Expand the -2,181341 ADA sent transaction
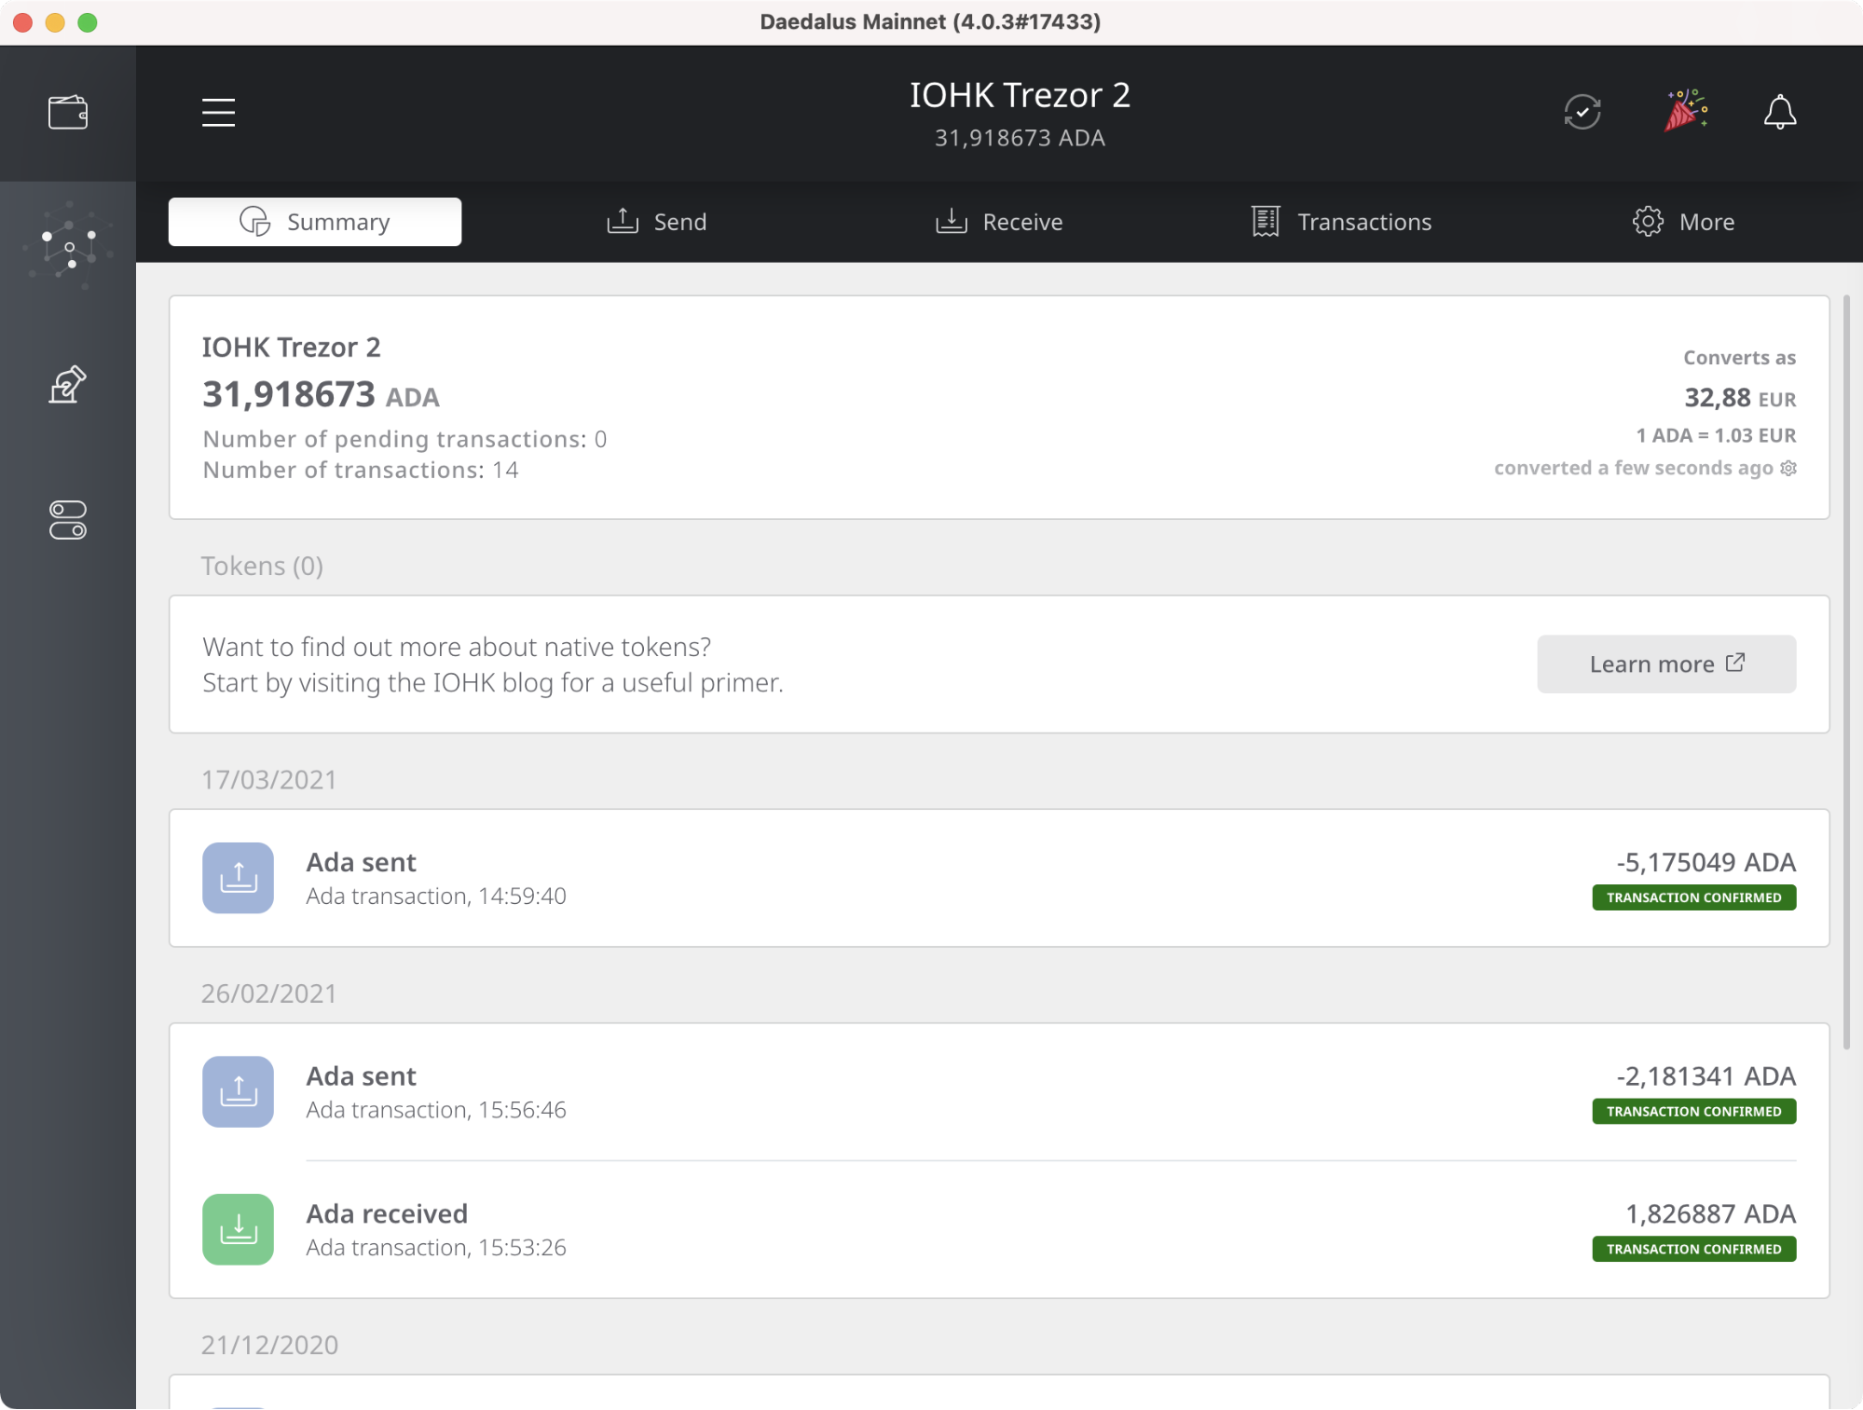The width and height of the screenshot is (1863, 1410). [x=998, y=1092]
